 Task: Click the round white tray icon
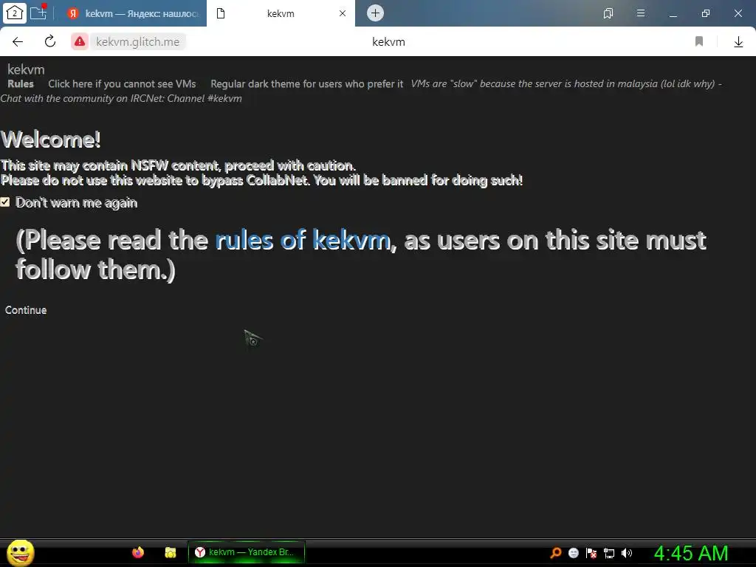click(573, 553)
